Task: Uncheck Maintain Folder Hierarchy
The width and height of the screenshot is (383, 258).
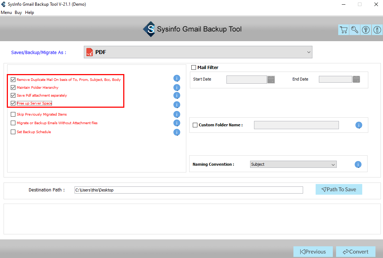Action: 13,87
